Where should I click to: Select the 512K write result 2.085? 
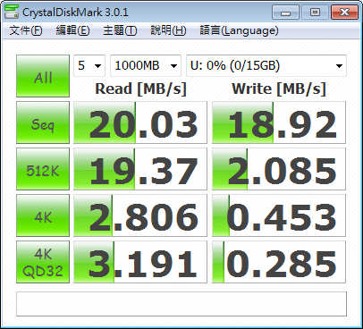(x=279, y=169)
